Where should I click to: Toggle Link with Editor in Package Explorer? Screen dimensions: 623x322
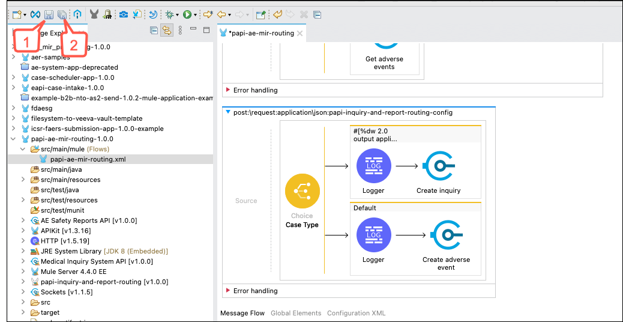pyautogui.click(x=167, y=30)
